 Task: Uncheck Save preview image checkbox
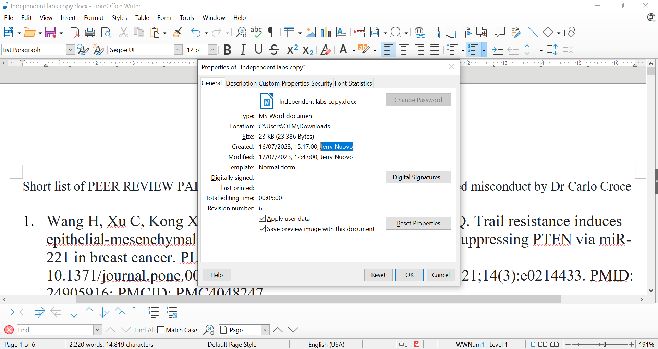pyautogui.click(x=262, y=229)
